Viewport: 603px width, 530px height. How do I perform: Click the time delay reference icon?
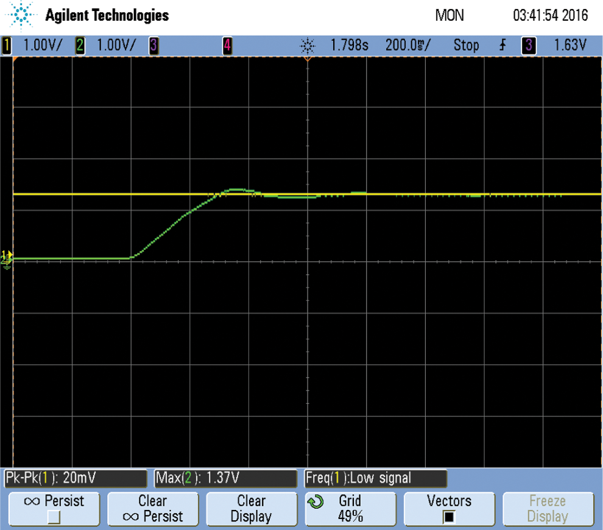point(308,46)
